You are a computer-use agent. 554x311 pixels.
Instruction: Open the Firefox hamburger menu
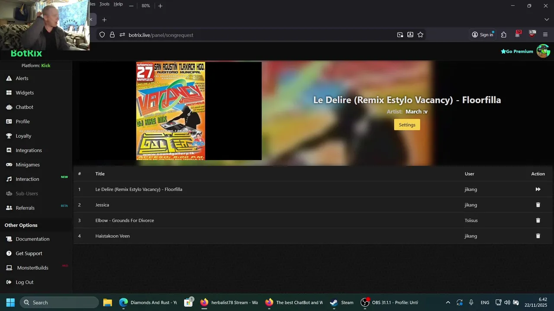(545, 35)
